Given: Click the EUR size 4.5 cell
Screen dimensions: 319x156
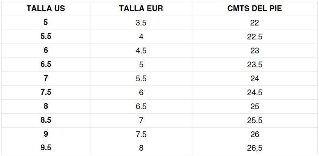Looking at the screenshot, I should click(141, 50).
